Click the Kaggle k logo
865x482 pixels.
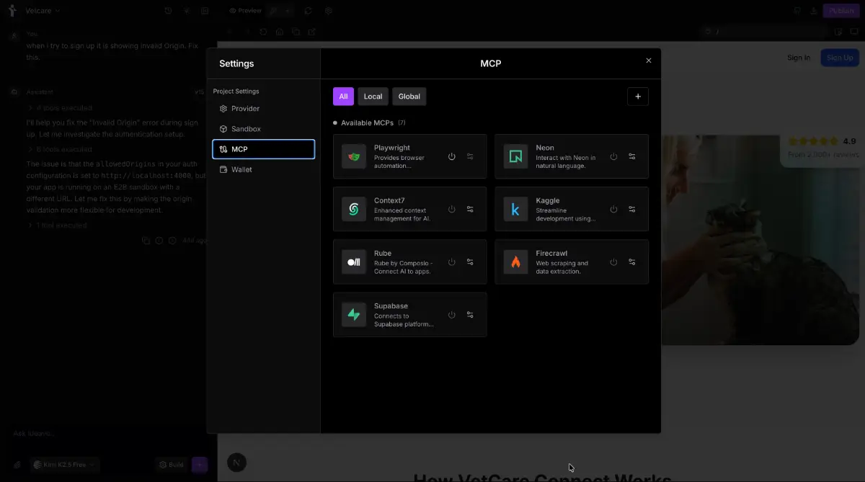pyautogui.click(x=515, y=209)
